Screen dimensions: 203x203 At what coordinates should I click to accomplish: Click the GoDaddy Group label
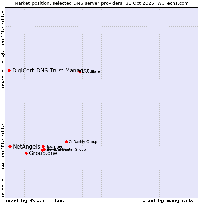(83, 142)
